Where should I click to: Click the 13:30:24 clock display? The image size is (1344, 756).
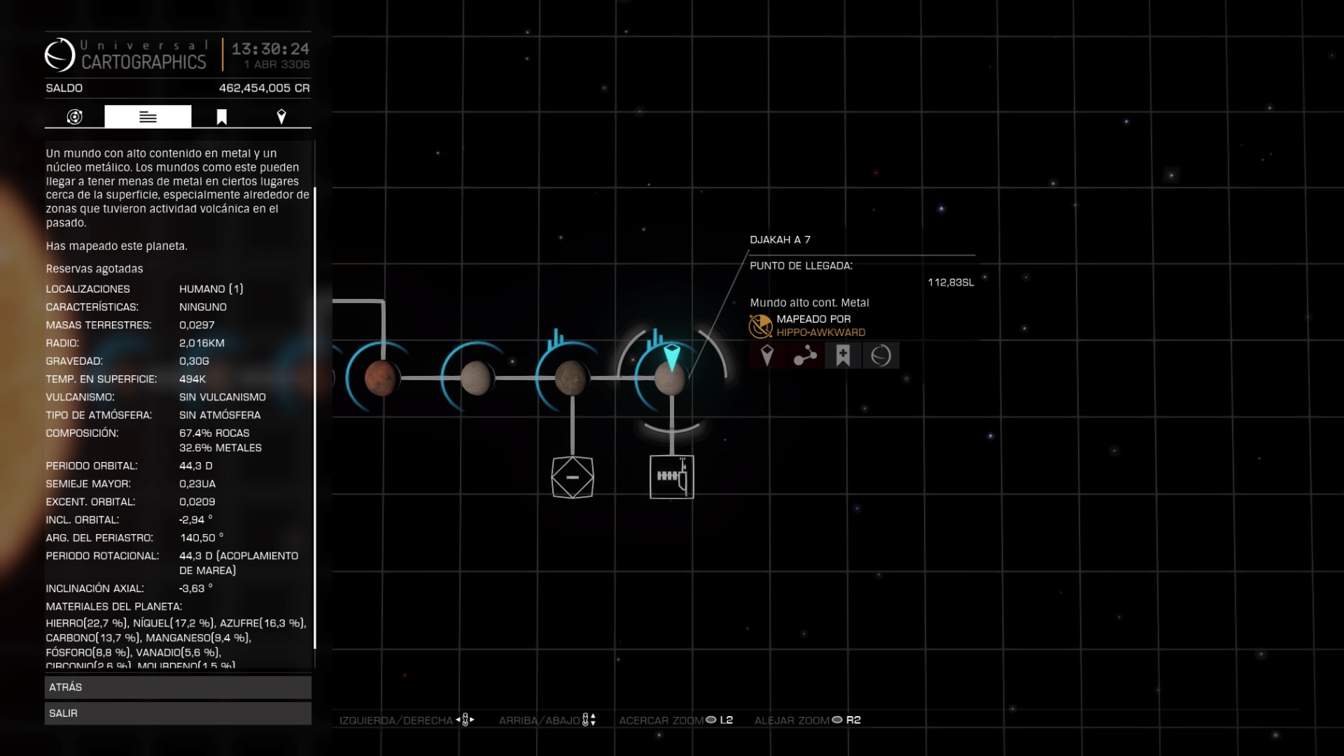(x=270, y=49)
